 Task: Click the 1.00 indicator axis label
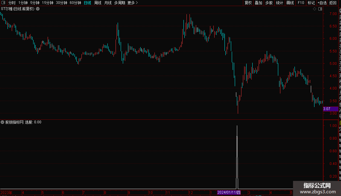tap(333, 126)
